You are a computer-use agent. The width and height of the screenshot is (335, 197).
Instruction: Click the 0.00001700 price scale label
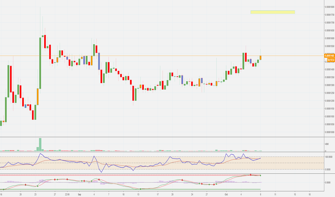[x=330, y=23]
